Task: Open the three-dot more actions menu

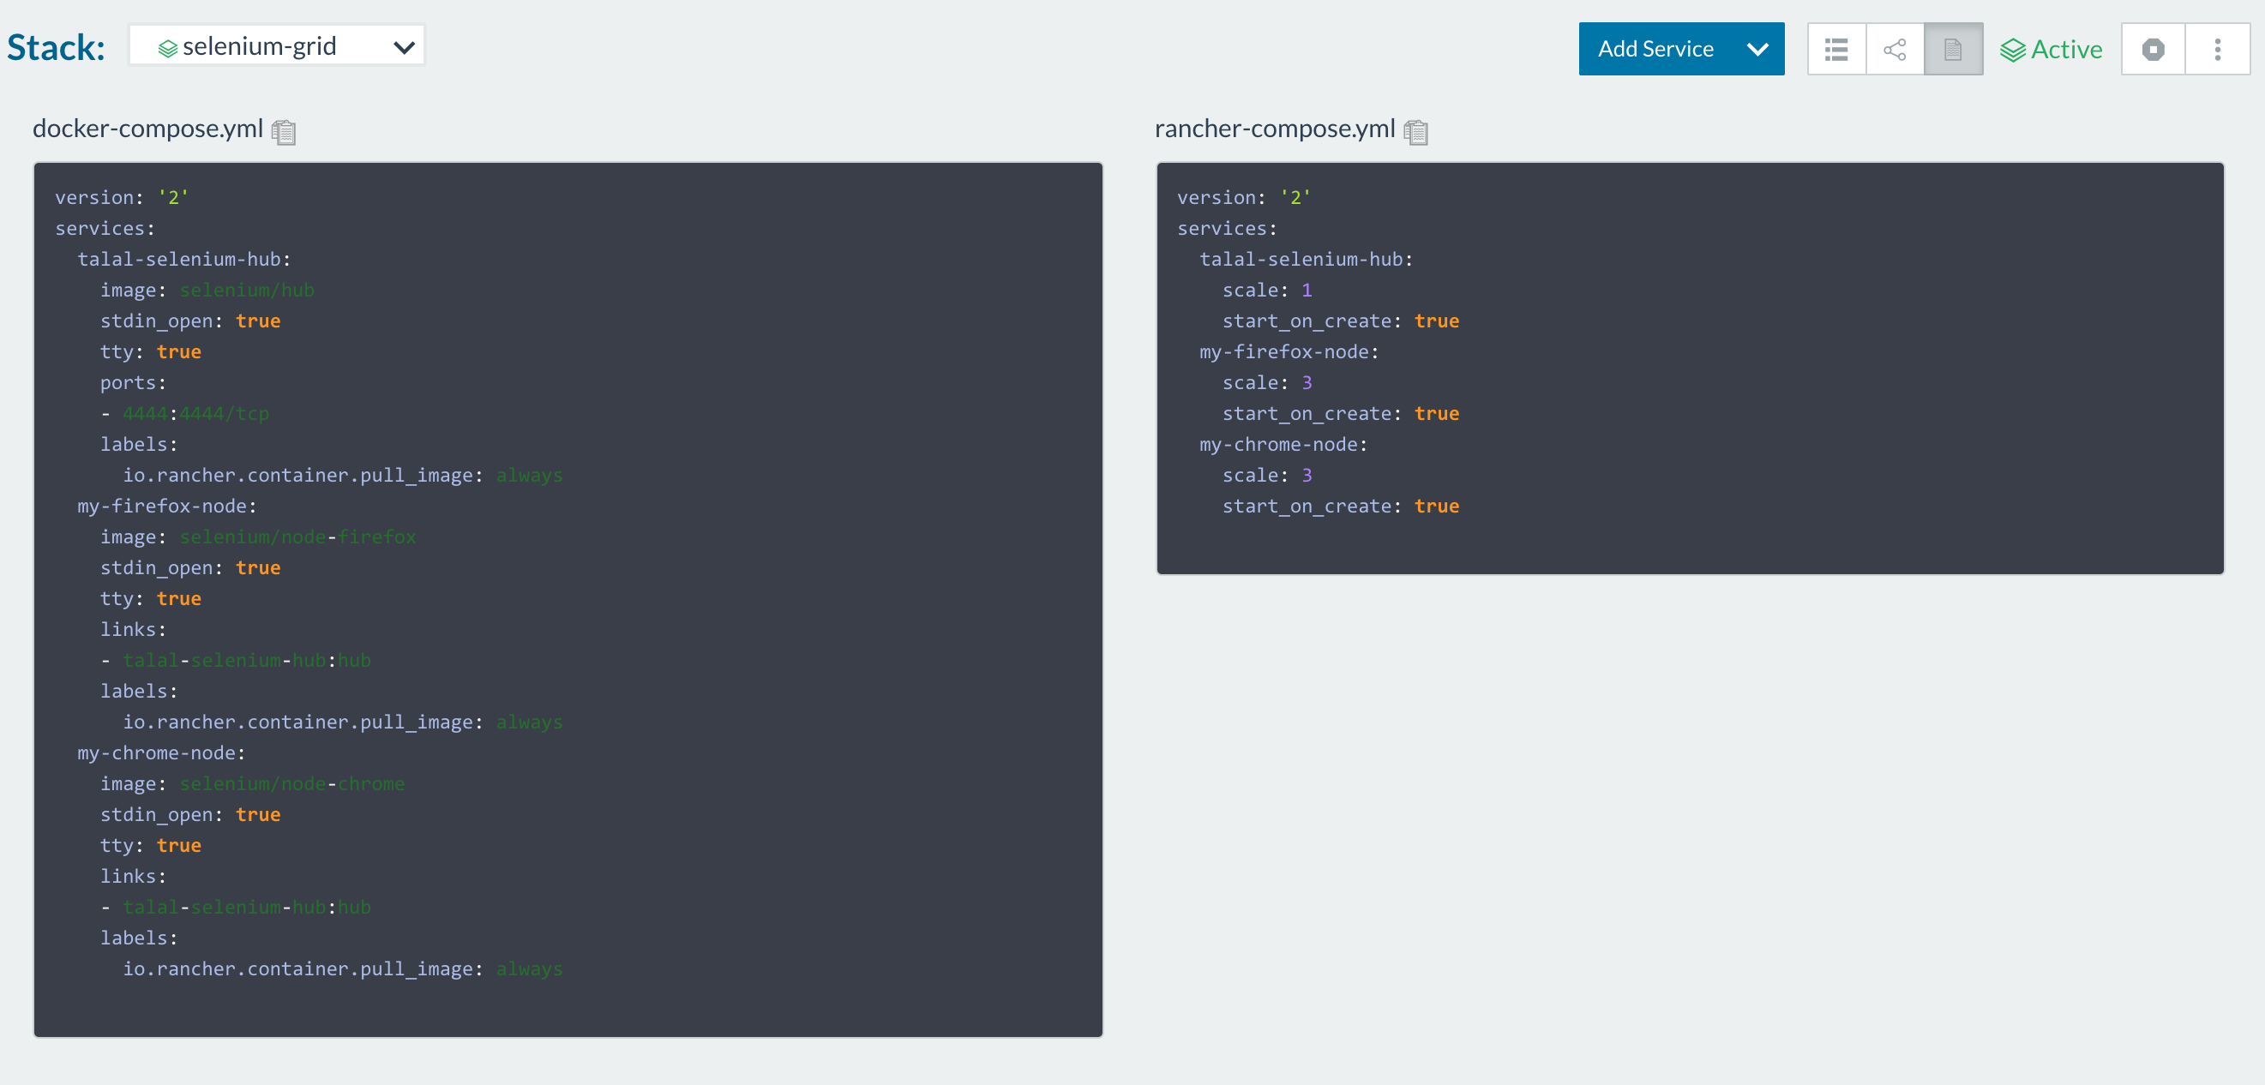Action: (x=2217, y=49)
